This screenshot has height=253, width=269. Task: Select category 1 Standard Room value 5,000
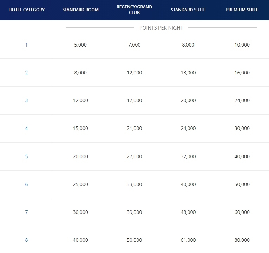(x=80, y=45)
